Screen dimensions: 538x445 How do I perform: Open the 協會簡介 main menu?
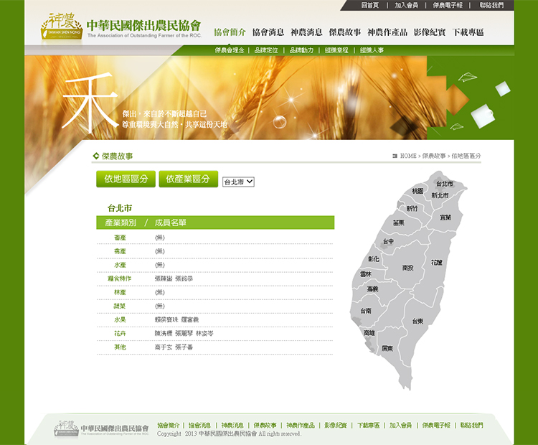point(230,32)
